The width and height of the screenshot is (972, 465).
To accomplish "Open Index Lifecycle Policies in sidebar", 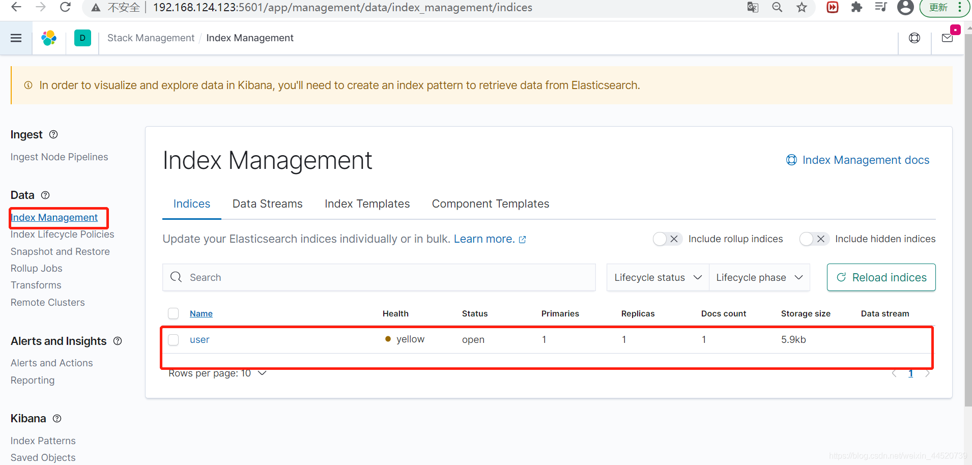I will click(x=62, y=234).
